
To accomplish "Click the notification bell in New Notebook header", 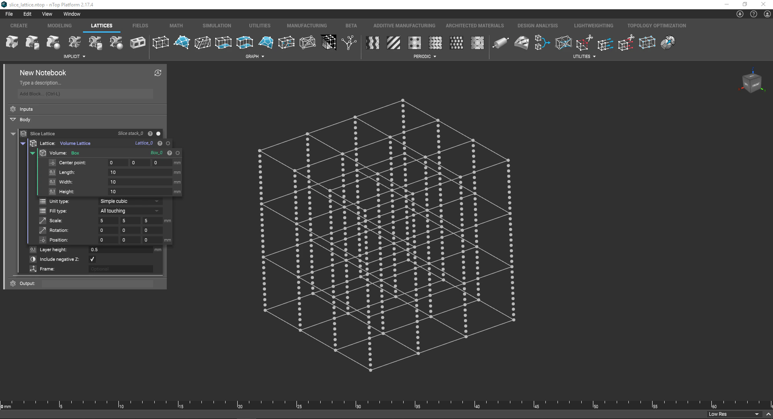I will click(158, 73).
